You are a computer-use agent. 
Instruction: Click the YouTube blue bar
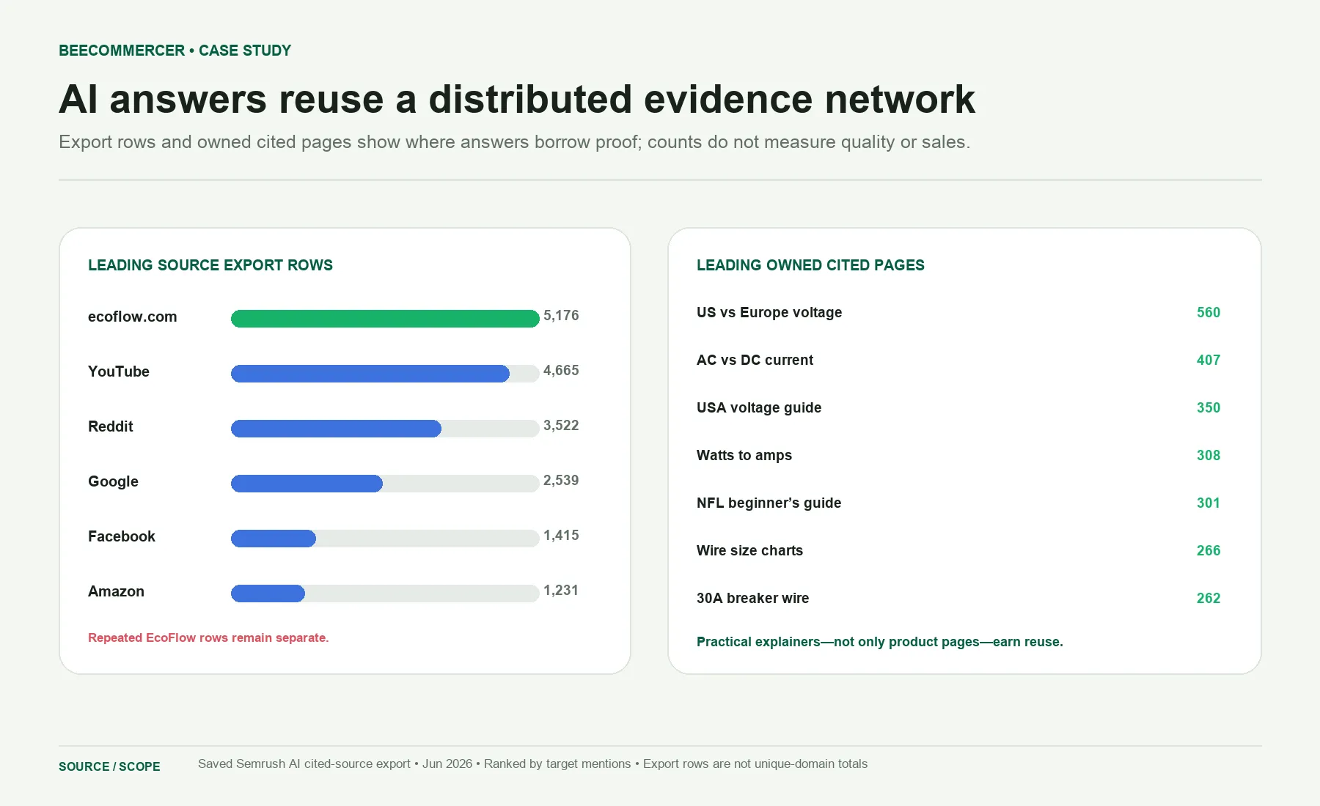(370, 374)
